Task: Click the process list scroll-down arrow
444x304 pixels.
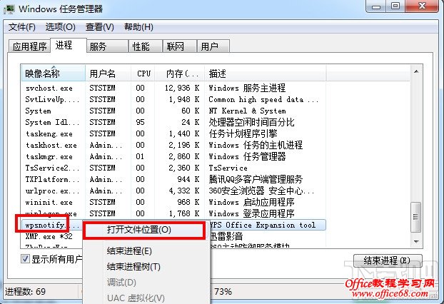Action: pyautogui.click(x=415, y=240)
